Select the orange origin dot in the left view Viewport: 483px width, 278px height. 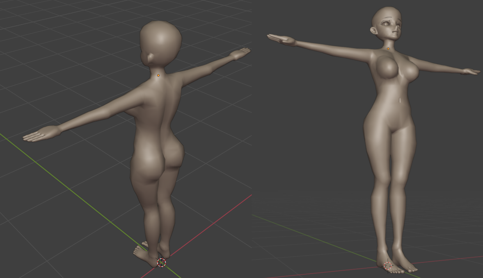click(x=158, y=75)
